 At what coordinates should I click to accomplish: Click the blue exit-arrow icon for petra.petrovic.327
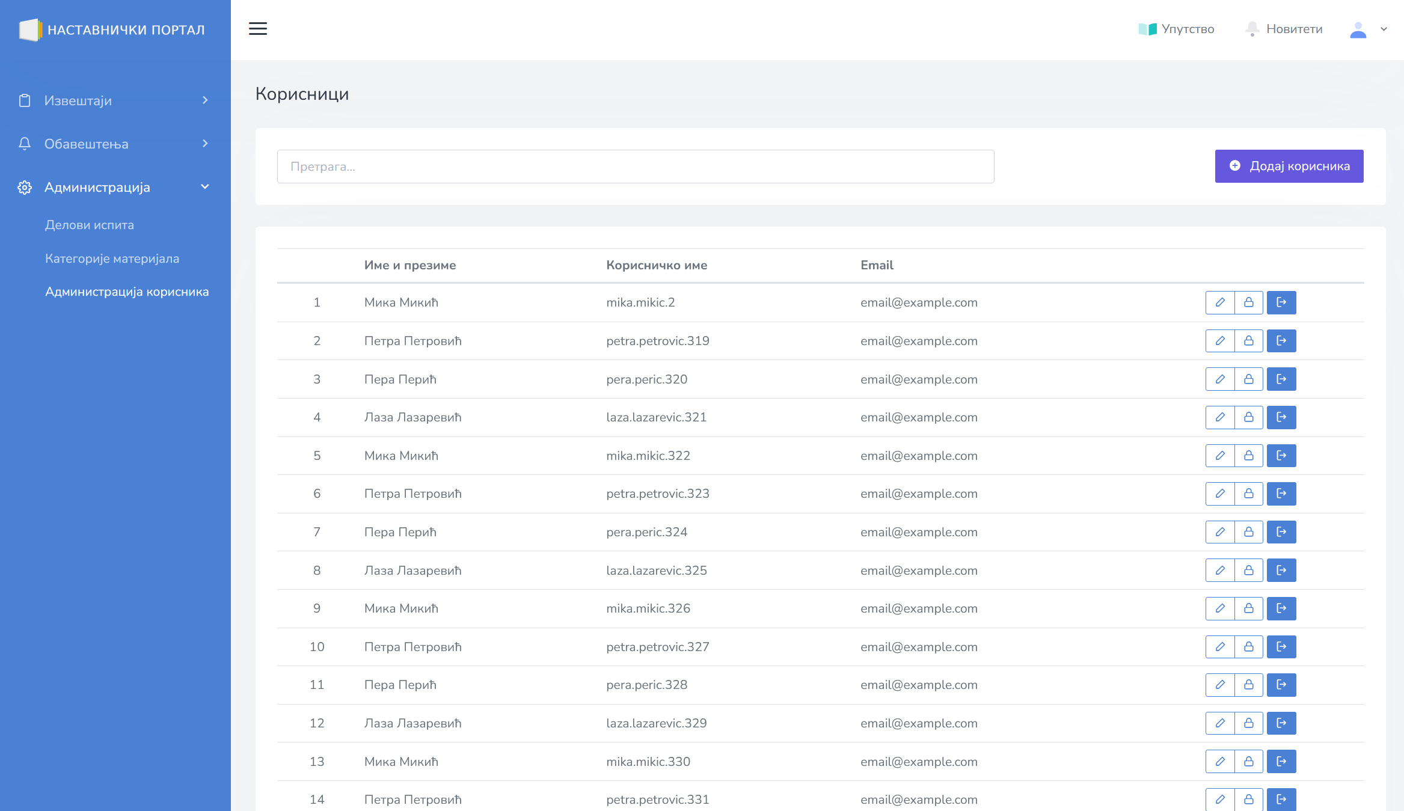tap(1281, 647)
